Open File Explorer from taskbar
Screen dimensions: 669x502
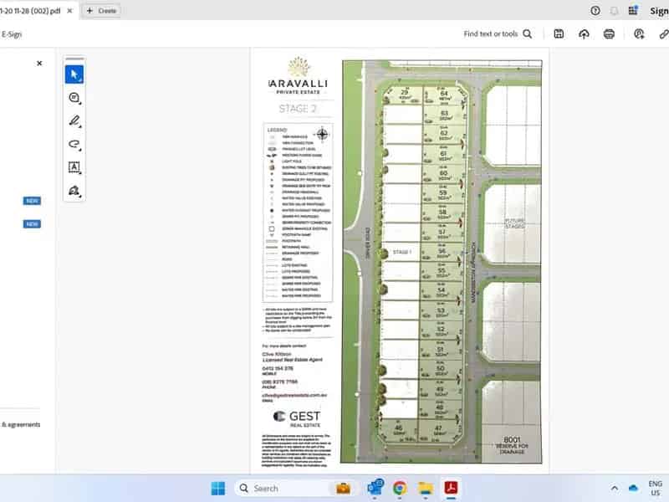[x=426, y=488]
